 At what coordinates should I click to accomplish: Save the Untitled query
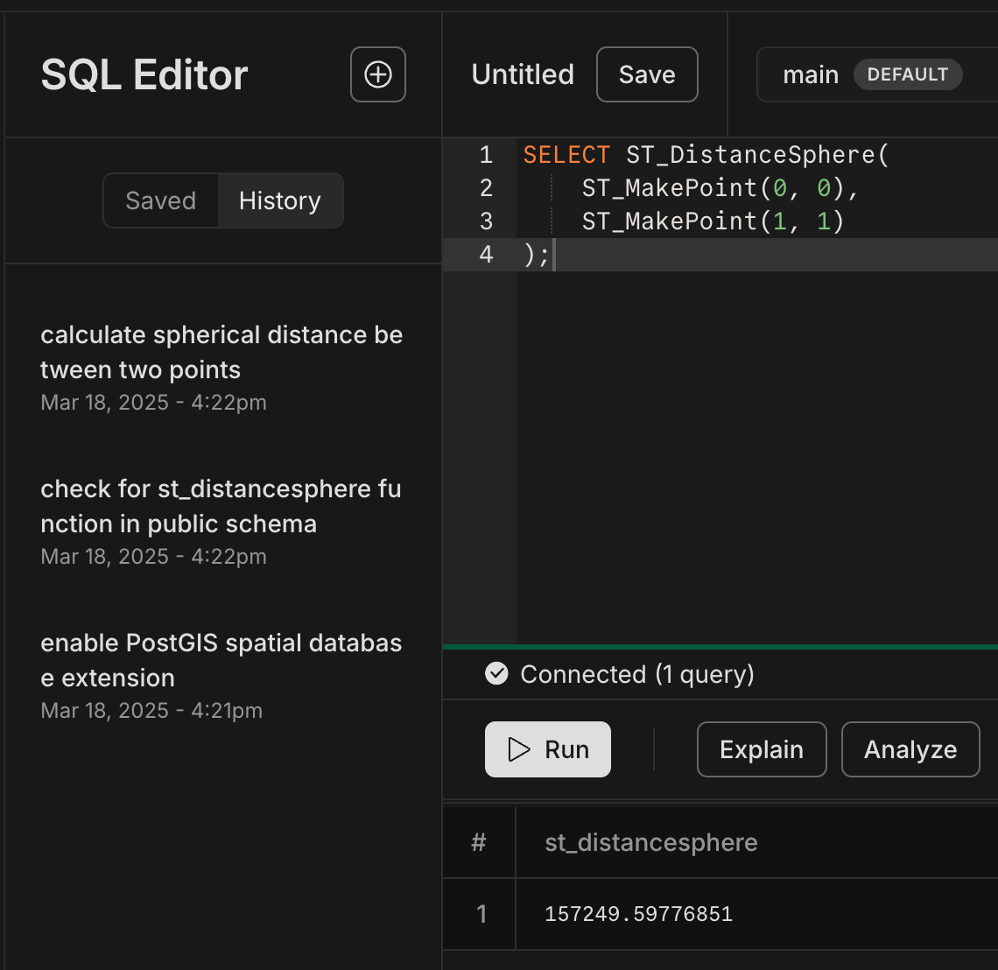pyautogui.click(x=647, y=74)
